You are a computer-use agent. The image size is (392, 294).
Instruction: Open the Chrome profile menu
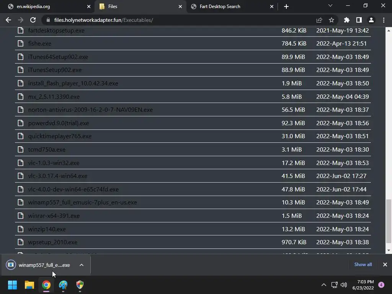click(x=371, y=20)
